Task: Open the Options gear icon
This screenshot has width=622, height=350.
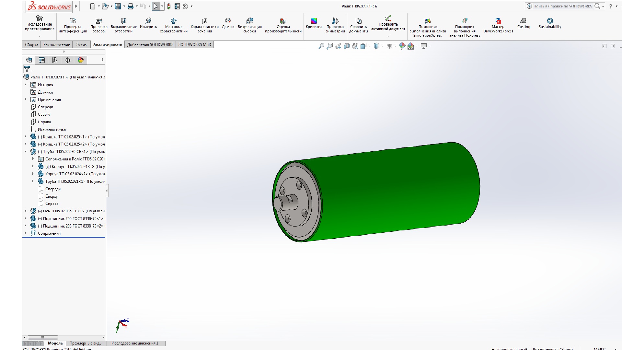Action: pyautogui.click(x=185, y=6)
